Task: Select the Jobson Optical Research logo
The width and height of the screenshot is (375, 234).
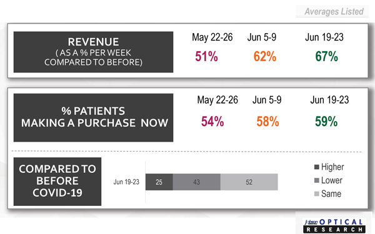Action: [x=334, y=226]
